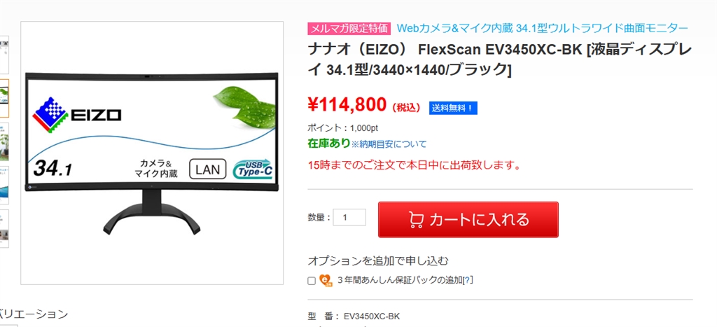Click the shopping cart icon on the red button
This screenshot has width=717, height=327.
click(x=415, y=220)
